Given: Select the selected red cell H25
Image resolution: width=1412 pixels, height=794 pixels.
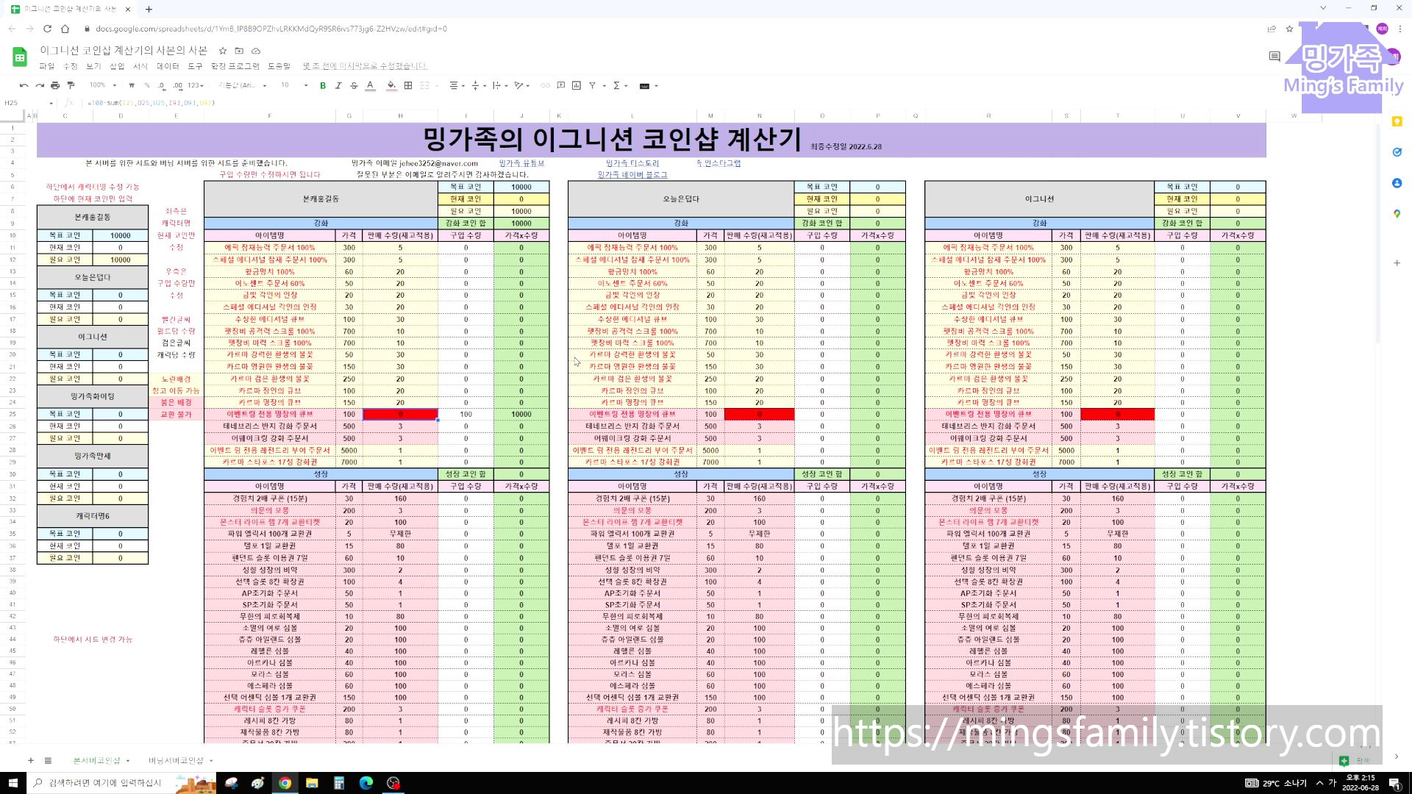Looking at the screenshot, I should pos(400,415).
